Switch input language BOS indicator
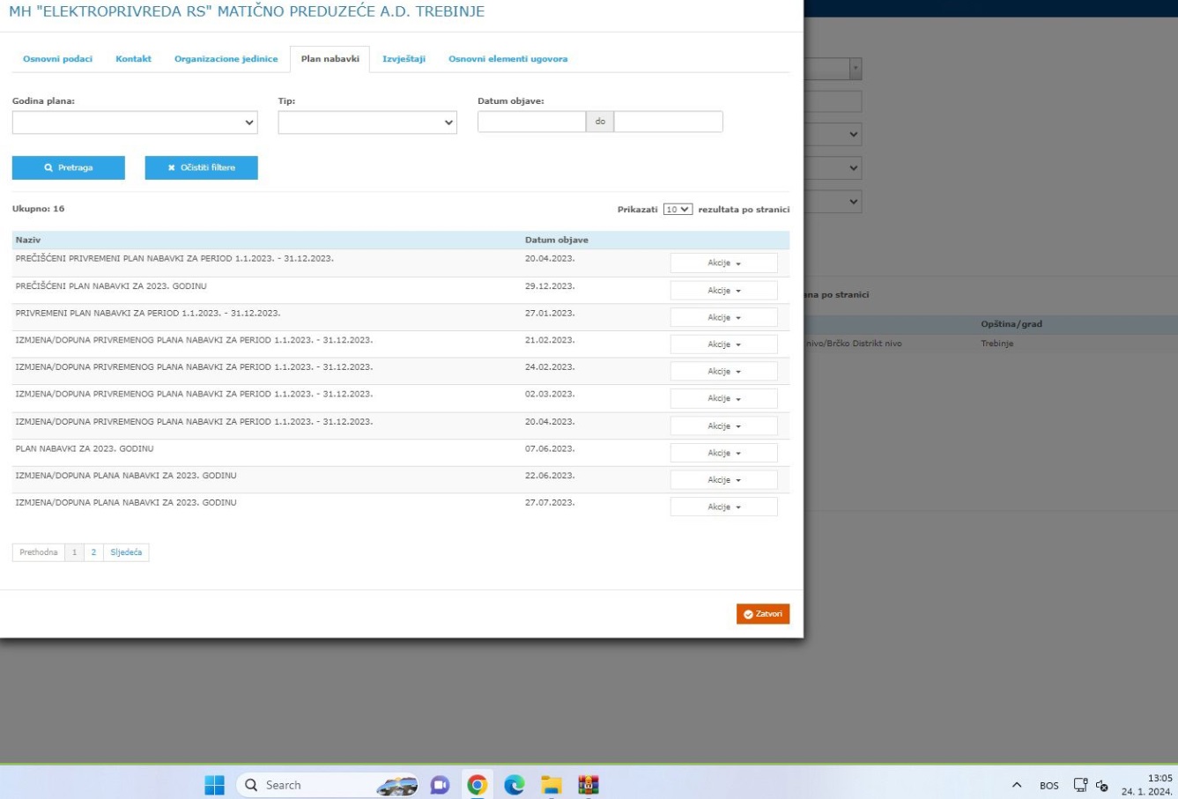This screenshot has width=1178, height=799. tap(1048, 786)
